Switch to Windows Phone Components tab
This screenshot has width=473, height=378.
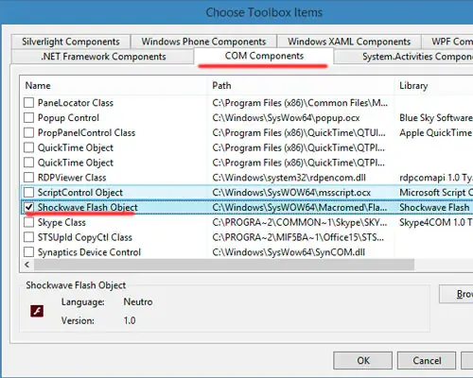click(203, 42)
